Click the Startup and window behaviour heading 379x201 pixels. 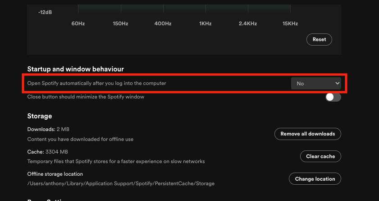[75, 69]
